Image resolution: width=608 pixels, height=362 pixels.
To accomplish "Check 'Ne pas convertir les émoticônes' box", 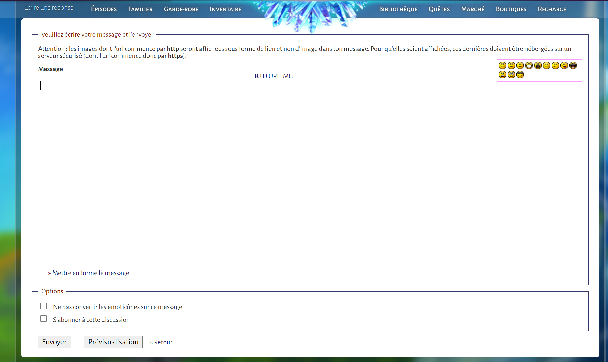I will (x=44, y=306).
